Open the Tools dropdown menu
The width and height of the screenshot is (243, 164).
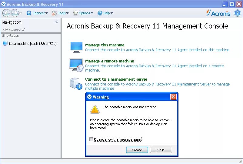[60, 13]
